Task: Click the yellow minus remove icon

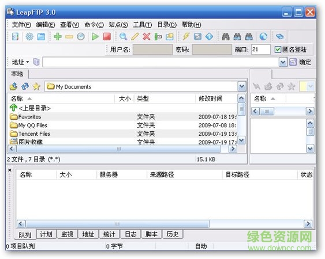Action: coord(69,37)
